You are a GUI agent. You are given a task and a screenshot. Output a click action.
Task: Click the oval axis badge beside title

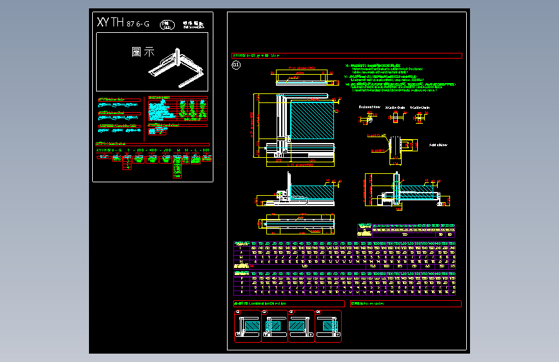click(x=167, y=24)
